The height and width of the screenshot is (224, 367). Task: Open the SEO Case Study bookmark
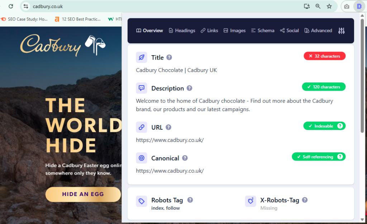[24, 19]
